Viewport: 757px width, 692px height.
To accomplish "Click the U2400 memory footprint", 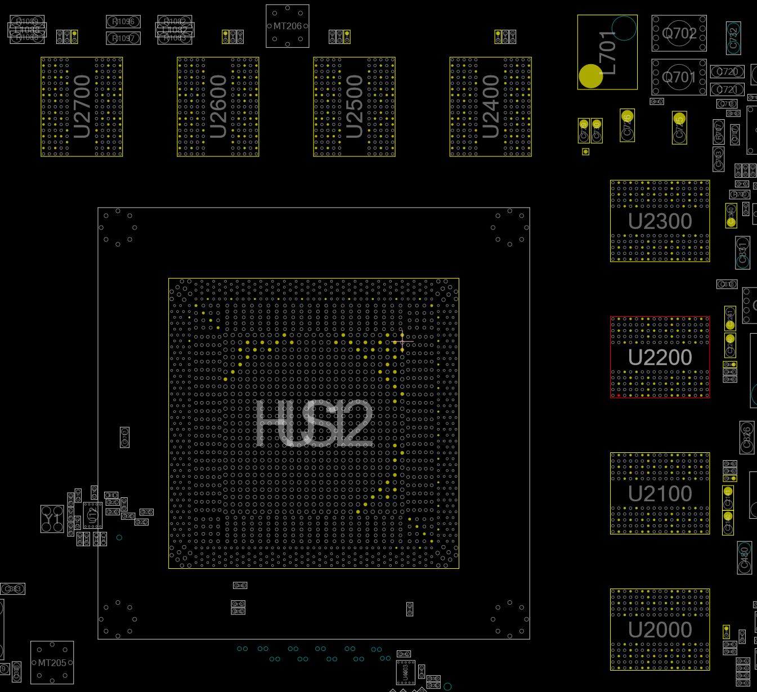I will pyautogui.click(x=489, y=106).
